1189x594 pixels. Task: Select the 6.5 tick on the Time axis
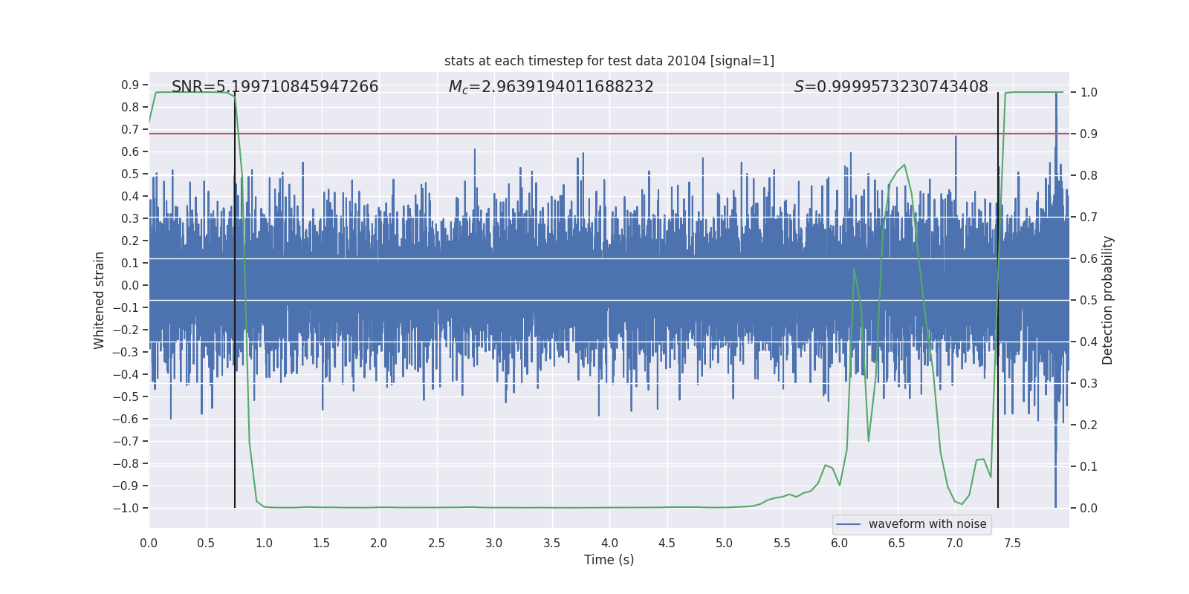coord(897,543)
